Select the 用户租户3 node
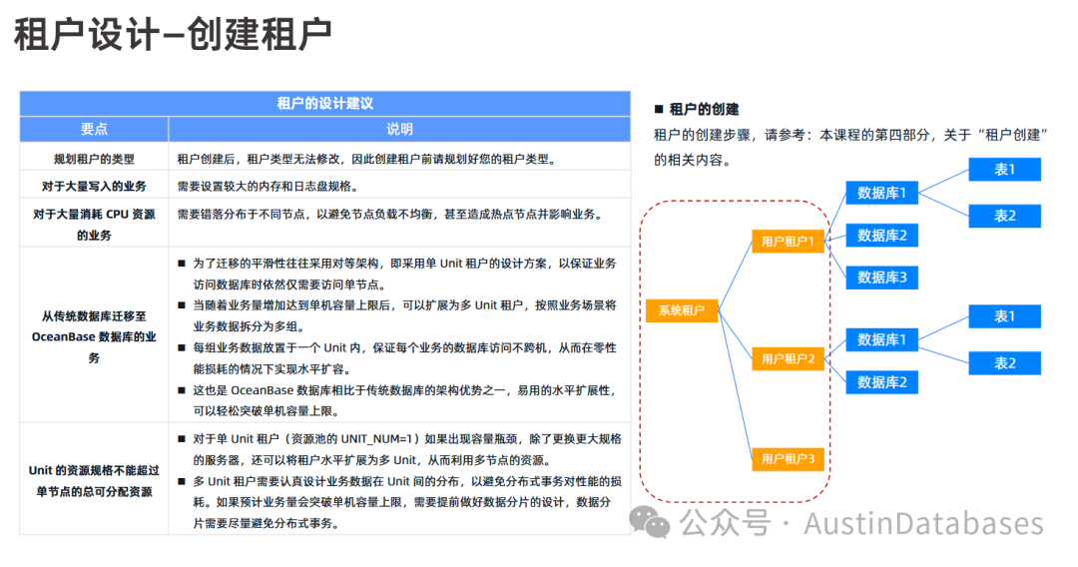Image resolution: width=1078 pixels, height=567 pixels. pos(788,458)
